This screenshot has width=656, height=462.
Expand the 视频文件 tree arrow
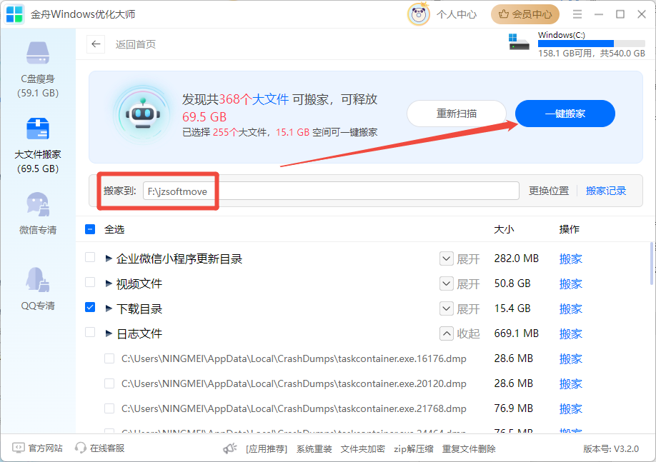109,284
